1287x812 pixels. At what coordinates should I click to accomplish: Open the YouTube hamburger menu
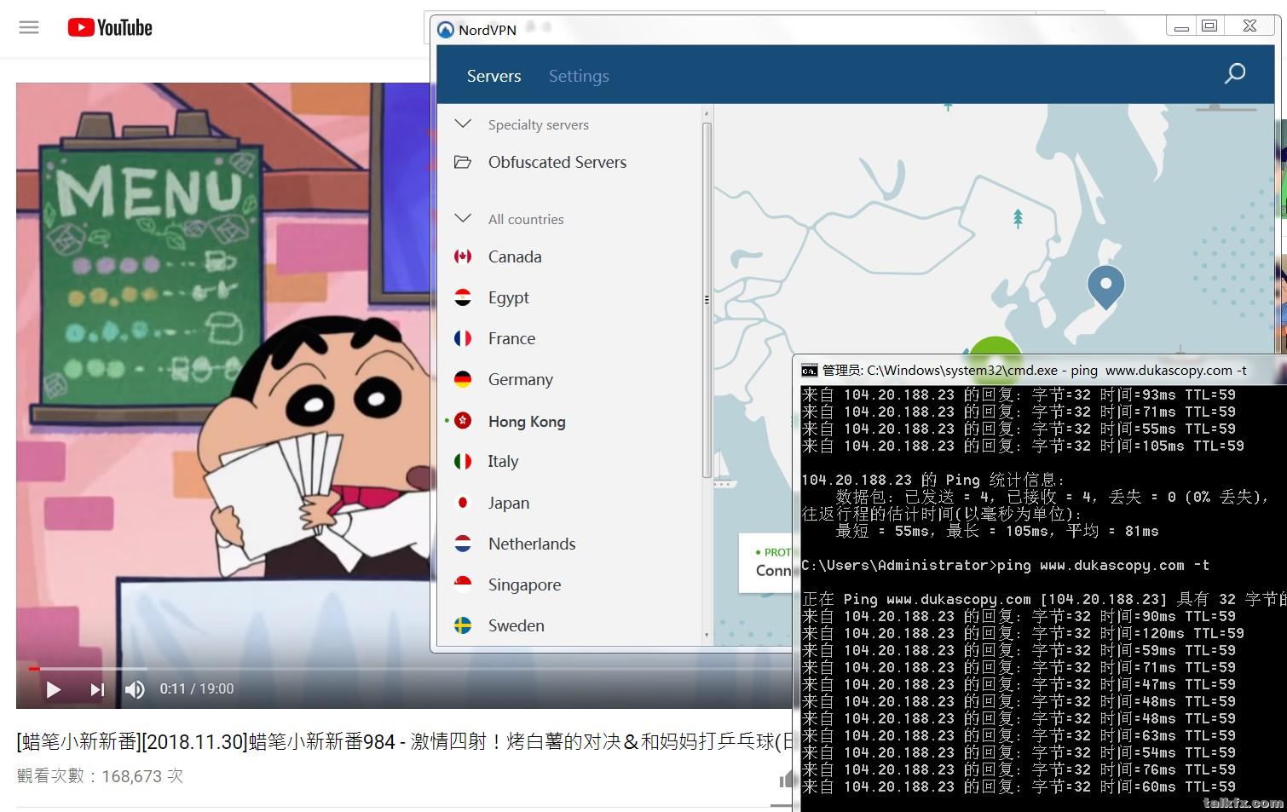[29, 27]
